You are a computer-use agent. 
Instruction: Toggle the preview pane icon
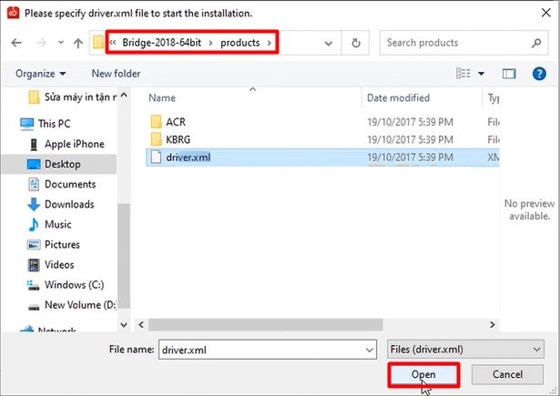coord(510,73)
